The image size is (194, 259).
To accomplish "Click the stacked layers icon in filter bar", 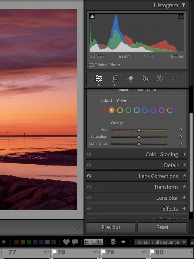I will point(113,242).
